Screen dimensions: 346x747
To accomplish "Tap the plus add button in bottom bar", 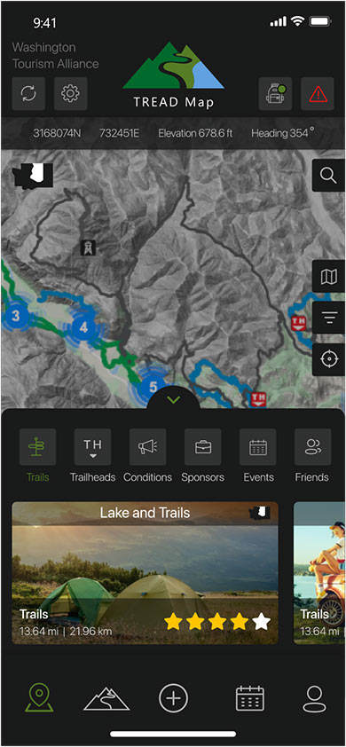I will (x=173, y=699).
